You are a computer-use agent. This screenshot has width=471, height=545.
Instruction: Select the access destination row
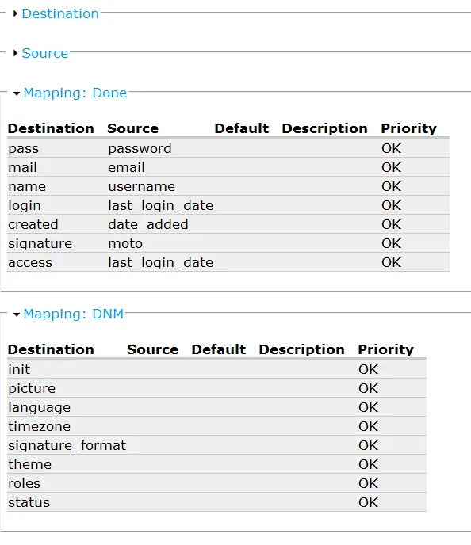point(228,262)
